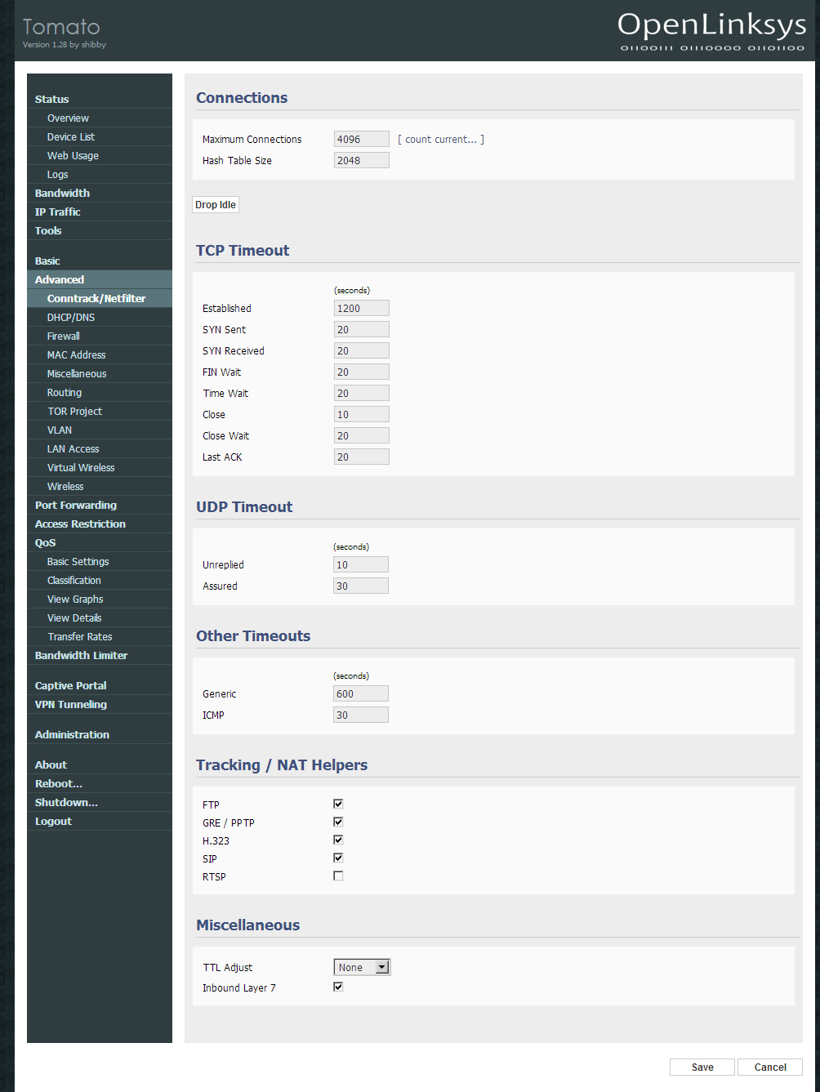This screenshot has width=820, height=1092.
Task: Expand the QoS menu section
Action: coord(46,543)
